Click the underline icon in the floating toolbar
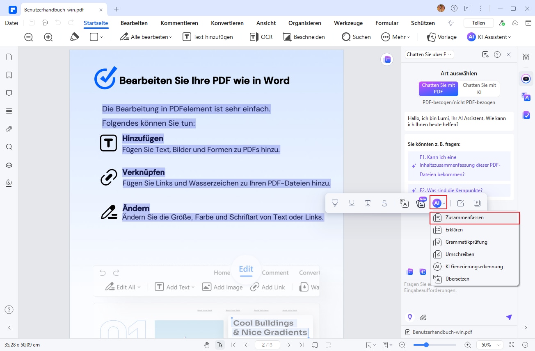535x351 pixels. [352, 203]
